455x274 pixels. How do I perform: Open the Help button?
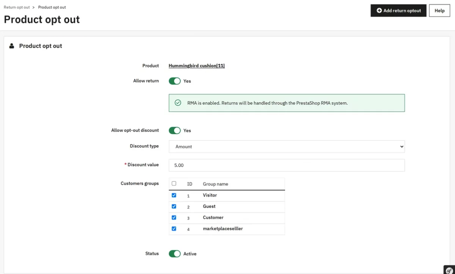click(x=439, y=11)
